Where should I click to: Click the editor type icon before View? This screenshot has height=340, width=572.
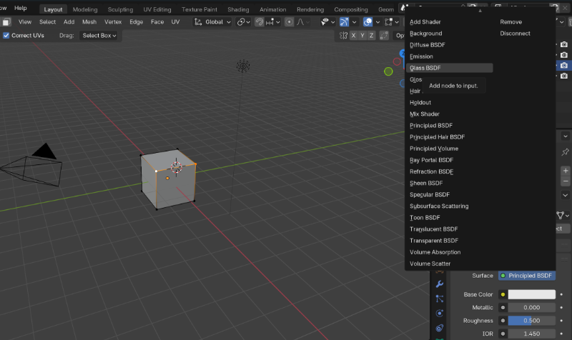coord(6,22)
